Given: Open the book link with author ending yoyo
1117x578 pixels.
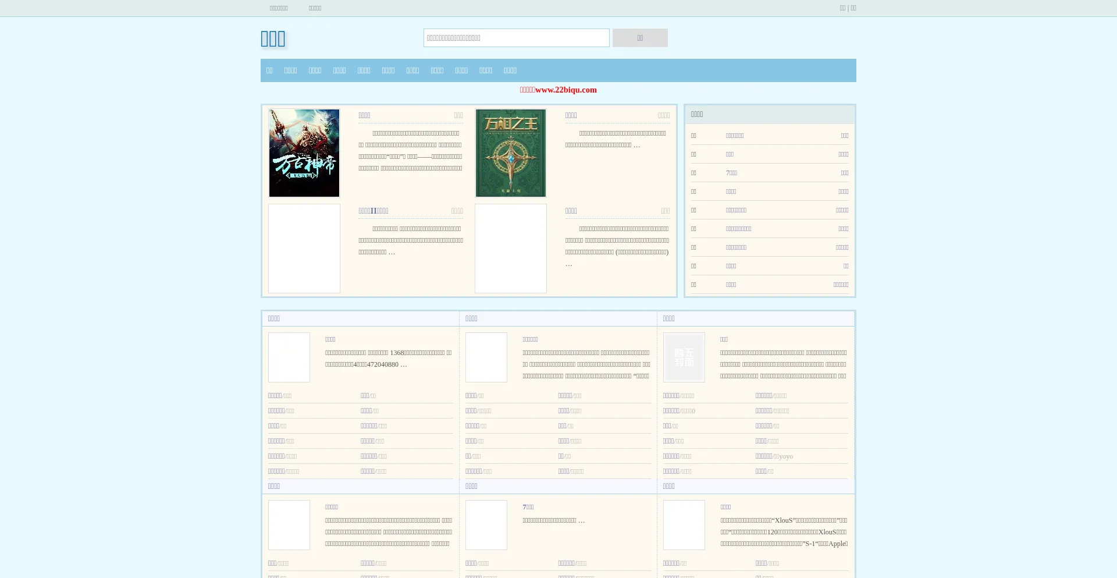Looking at the screenshot, I should click(x=763, y=456).
